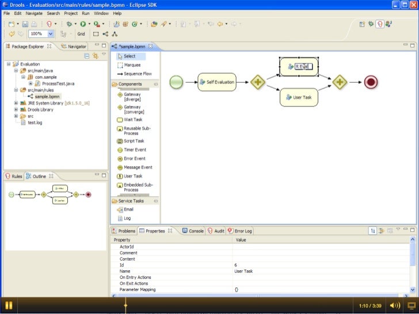Expand the Drools Library node
419x314 pixels.
16,109
